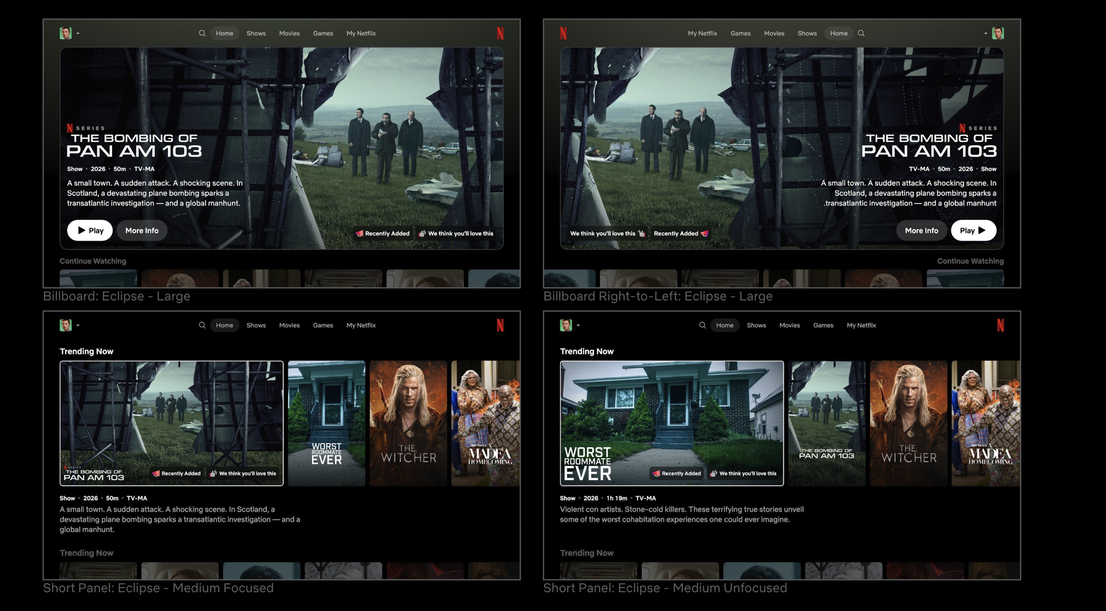Click search icon in Medium Unfocused panel
The image size is (1106, 611).
(702, 325)
